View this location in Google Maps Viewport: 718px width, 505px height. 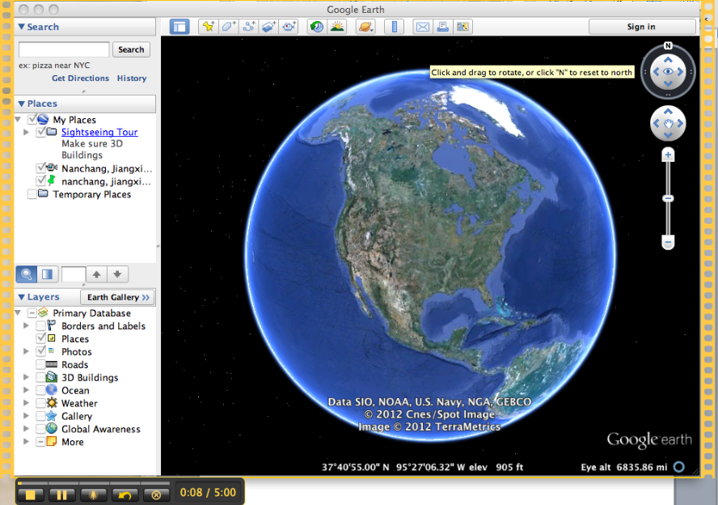coord(463,27)
